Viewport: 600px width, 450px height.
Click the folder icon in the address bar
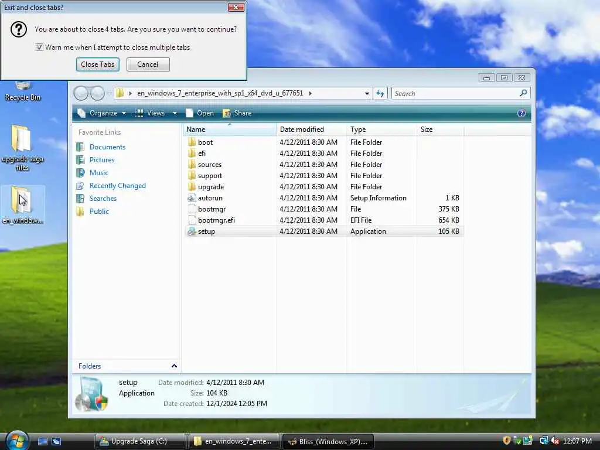click(x=120, y=93)
